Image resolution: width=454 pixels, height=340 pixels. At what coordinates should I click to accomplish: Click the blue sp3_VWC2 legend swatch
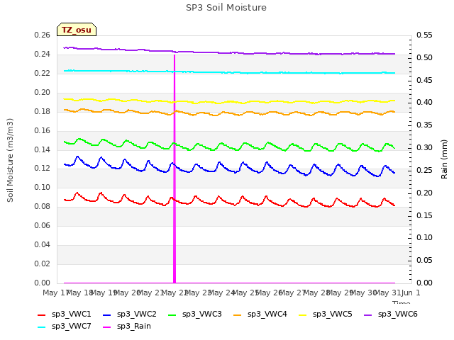(x=107, y=314)
